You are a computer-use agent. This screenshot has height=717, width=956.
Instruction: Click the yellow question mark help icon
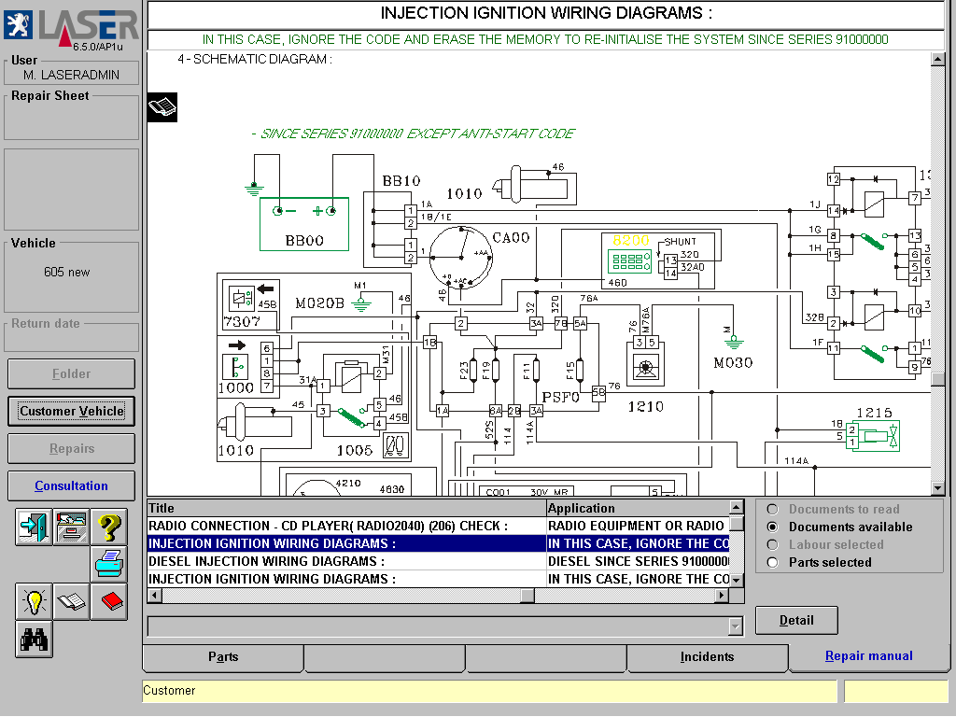coord(109,527)
